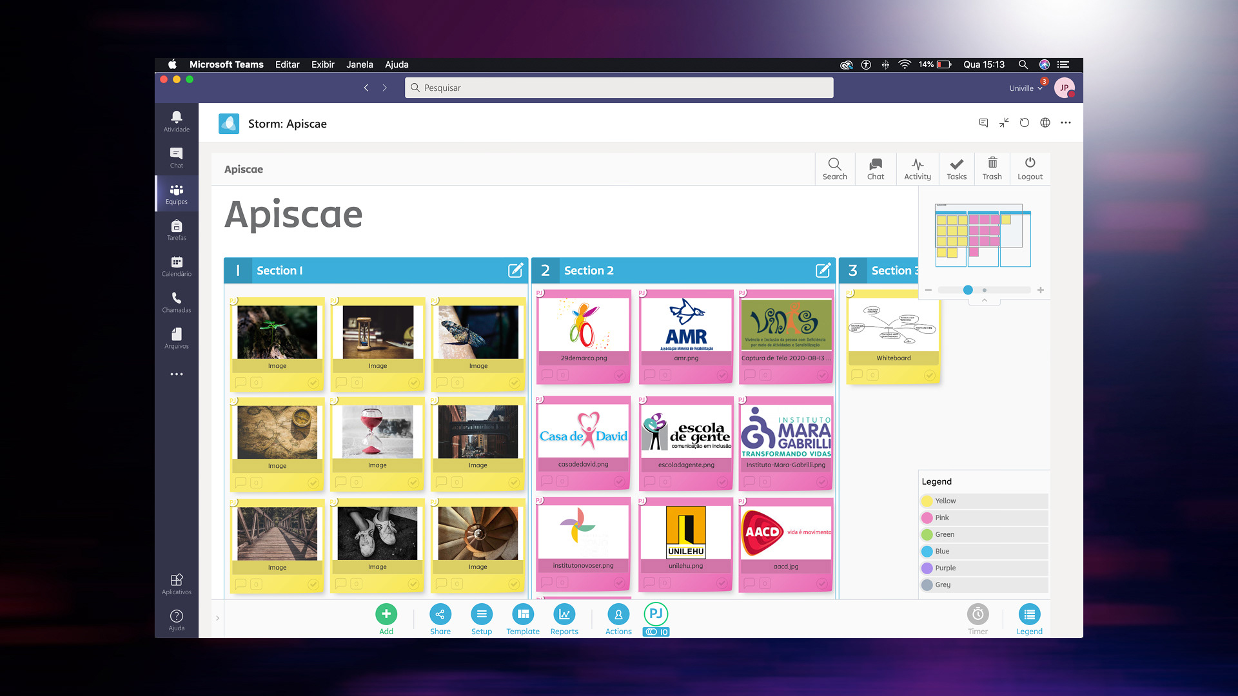This screenshot has height=696, width=1238.
Task: Open Equipes in Teams sidebar
Action: (x=176, y=193)
